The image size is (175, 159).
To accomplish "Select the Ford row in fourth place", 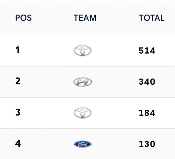I will 87,144.
